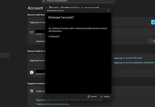Click the envelope icon of the Outlook account
The height and width of the screenshot is (107, 155).
coord(32,32)
